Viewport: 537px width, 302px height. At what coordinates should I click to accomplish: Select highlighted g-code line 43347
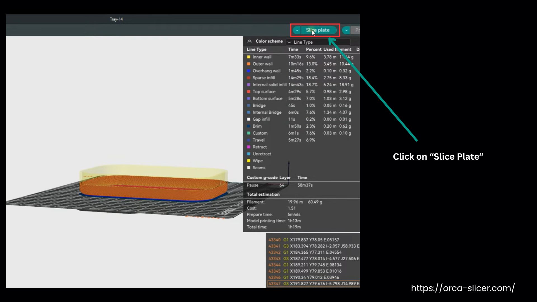[x=314, y=284]
